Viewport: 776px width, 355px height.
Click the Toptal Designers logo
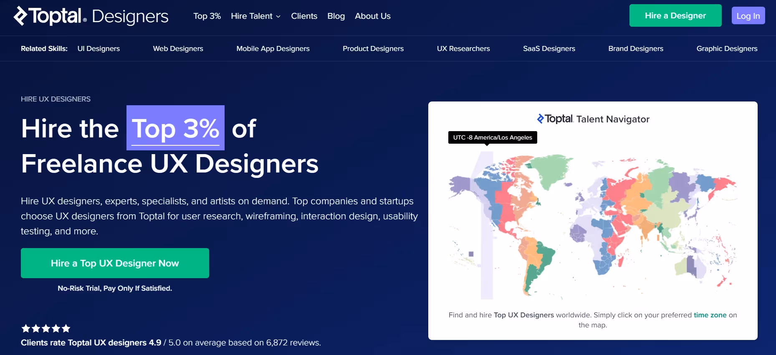click(x=91, y=16)
